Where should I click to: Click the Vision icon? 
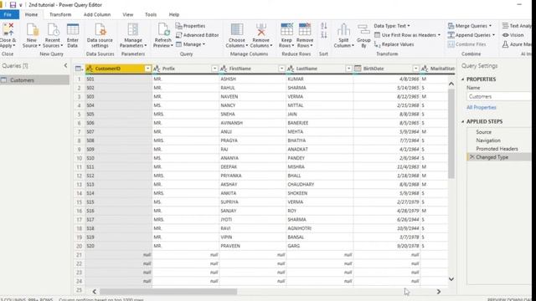(506, 35)
